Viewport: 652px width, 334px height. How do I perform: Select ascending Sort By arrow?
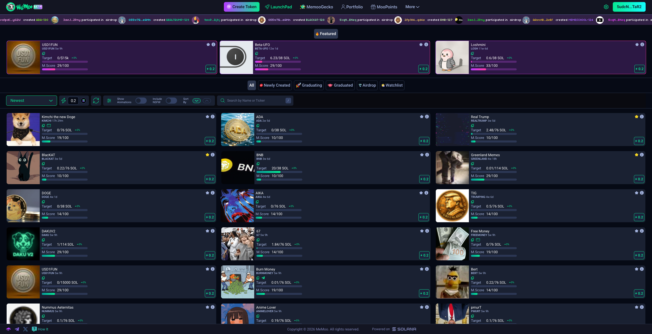207,101
